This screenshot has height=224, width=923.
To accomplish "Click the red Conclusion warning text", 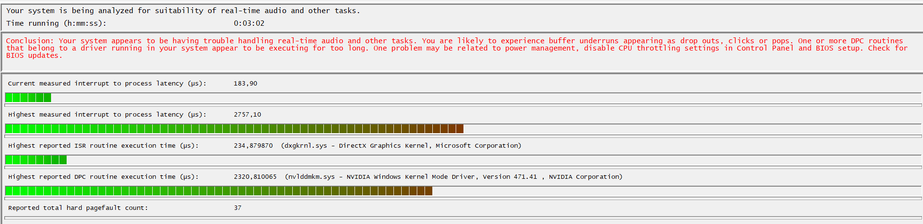I will coord(457,48).
